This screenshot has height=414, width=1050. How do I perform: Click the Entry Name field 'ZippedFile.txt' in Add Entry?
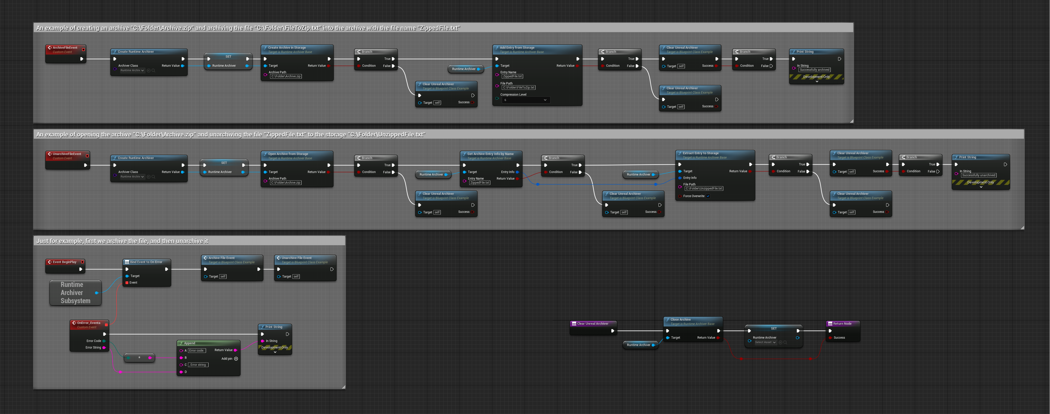point(512,77)
